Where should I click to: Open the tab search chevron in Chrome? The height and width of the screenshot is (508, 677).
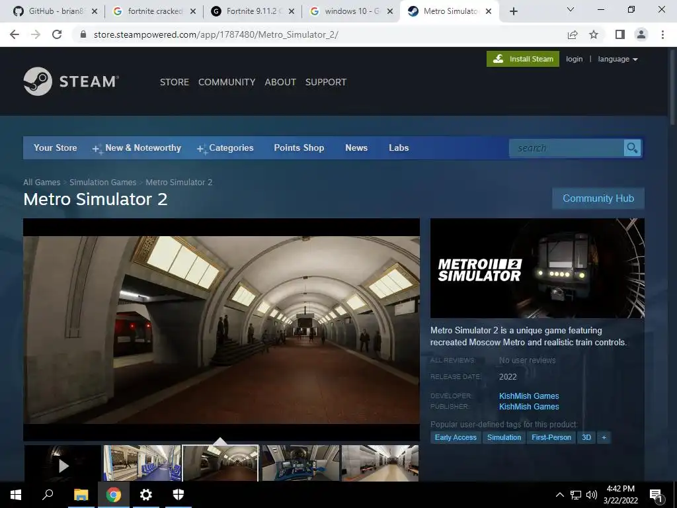[x=571, y=9]
